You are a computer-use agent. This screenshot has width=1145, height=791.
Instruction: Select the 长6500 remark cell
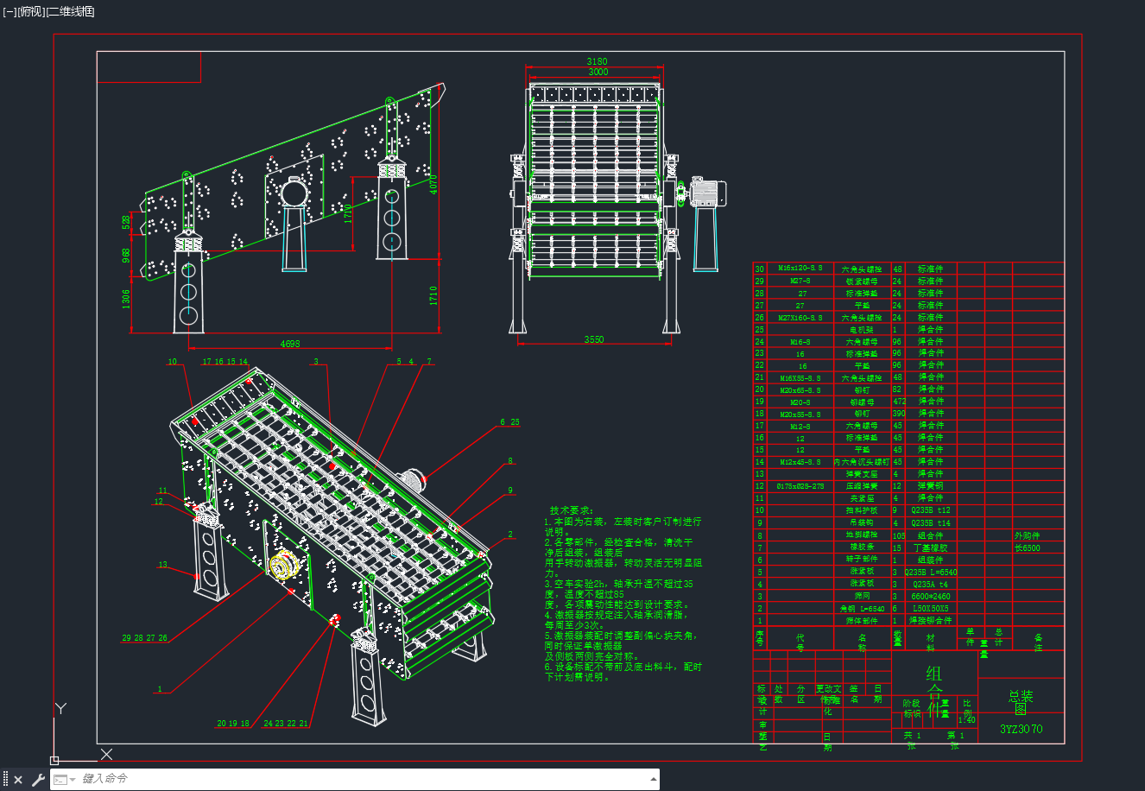point(1027,547)
